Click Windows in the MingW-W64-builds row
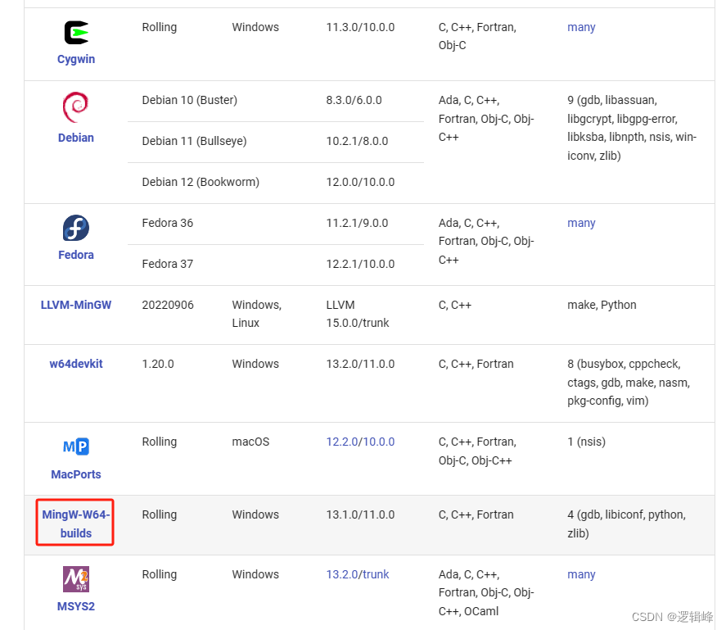This screenshot has height=630, width=726. pyautogui.click(x=255, y=514)
